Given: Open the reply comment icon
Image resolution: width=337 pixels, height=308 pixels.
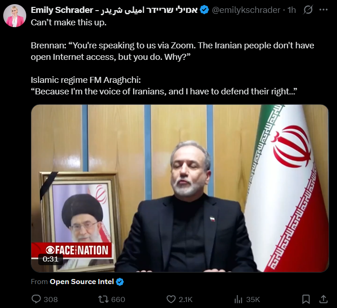Looking at the screenshot, I should pos(36,299).
